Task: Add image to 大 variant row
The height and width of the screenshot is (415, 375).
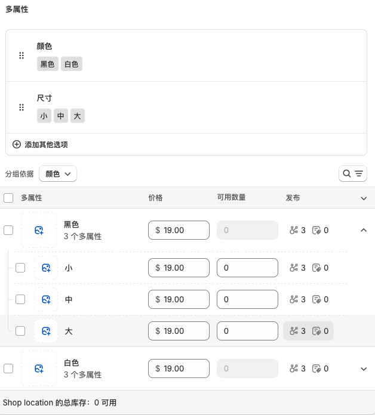Action: pyautogui.click(x=46, y=331)
